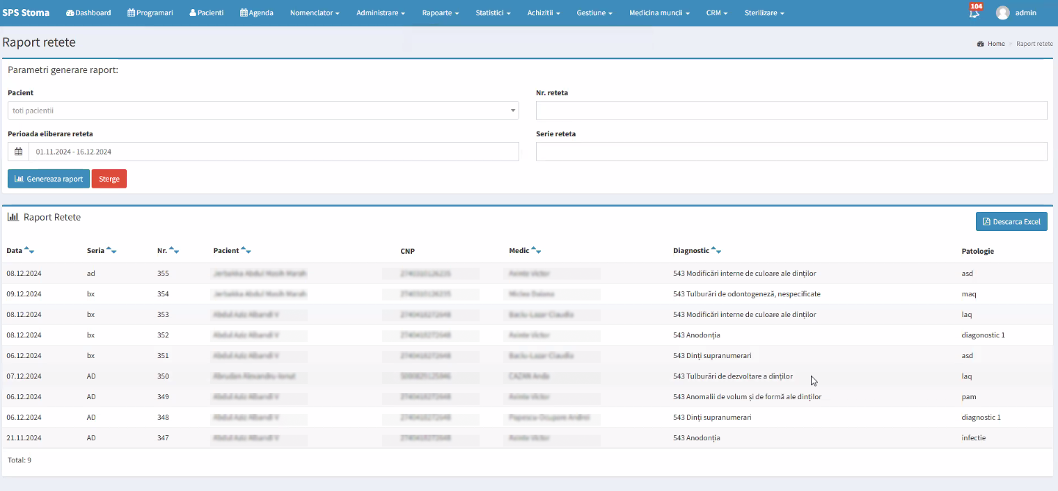Open the notification bell showing 104 alerts

pos(974,12)
